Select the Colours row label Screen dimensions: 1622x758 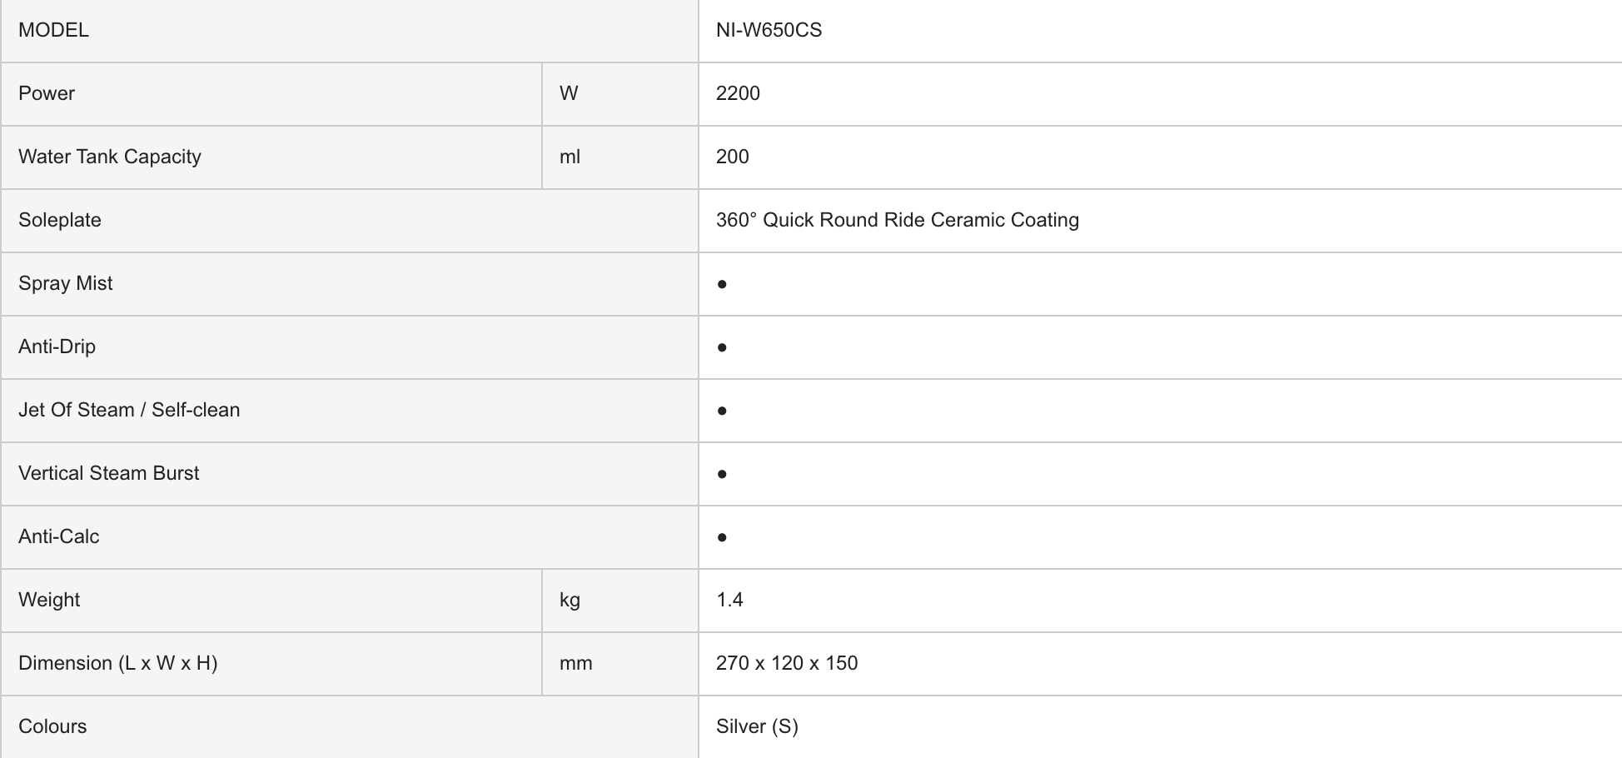point(52,726)
